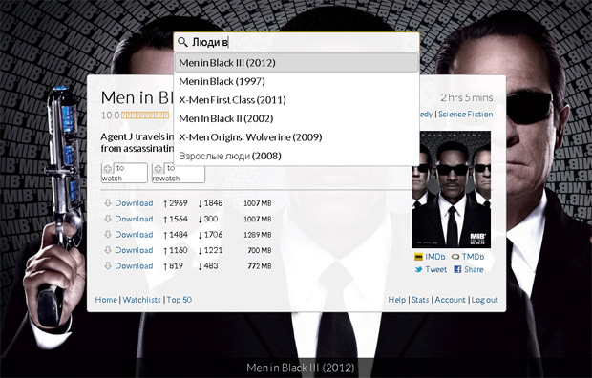Open the Watchlists link
Image resolution: width=592 pixels, height=378 pixels.
coord(141,300)
